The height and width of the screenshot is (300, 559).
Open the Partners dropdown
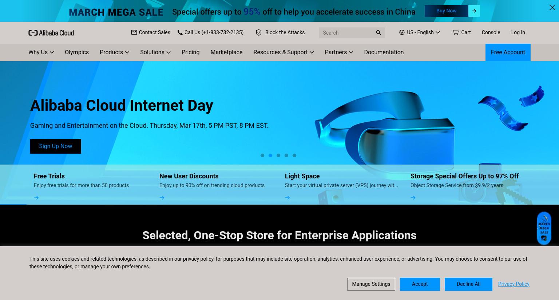pyautogui.click(x=339, y=52)
